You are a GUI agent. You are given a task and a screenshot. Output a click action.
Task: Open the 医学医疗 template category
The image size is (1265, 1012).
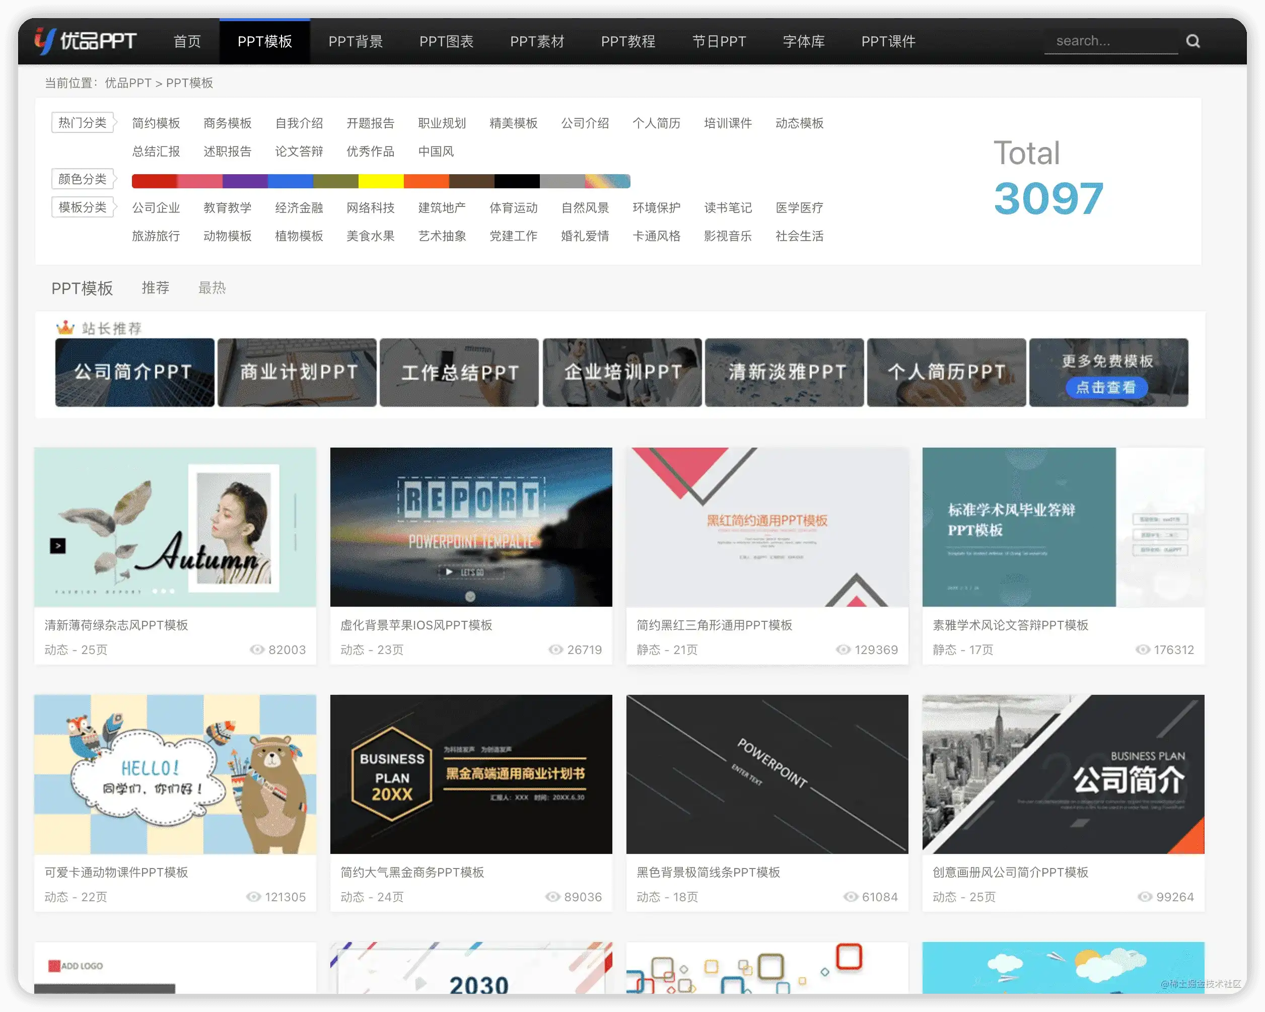(799, 207)
